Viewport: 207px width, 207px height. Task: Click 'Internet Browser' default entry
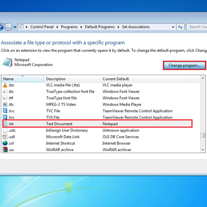(x=117, y=143)
